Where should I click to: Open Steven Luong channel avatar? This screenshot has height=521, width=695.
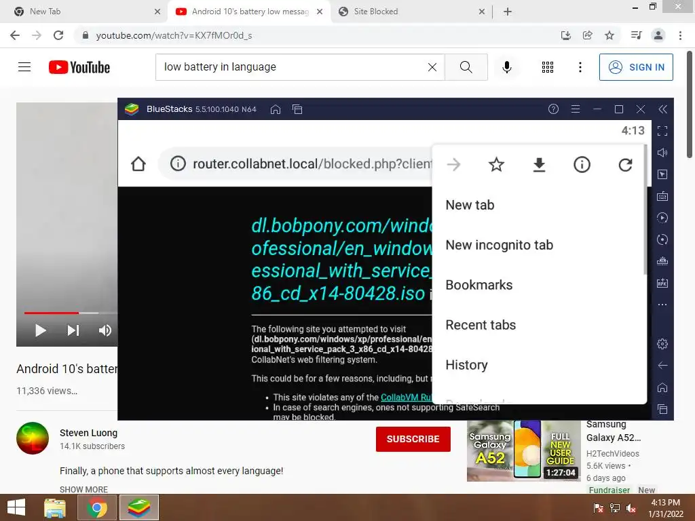(33, 438)
